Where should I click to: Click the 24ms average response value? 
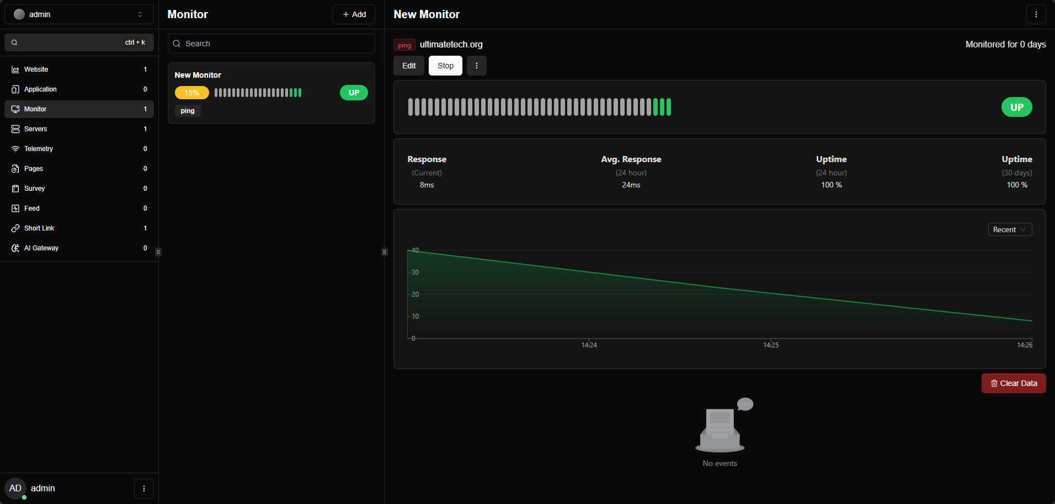tap(631, 185)
